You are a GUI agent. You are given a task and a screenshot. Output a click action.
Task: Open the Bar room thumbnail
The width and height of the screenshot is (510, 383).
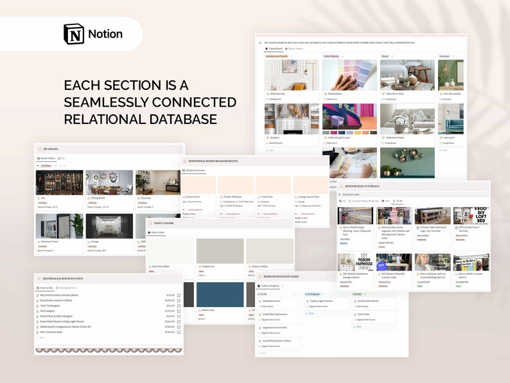click(59, 183)
